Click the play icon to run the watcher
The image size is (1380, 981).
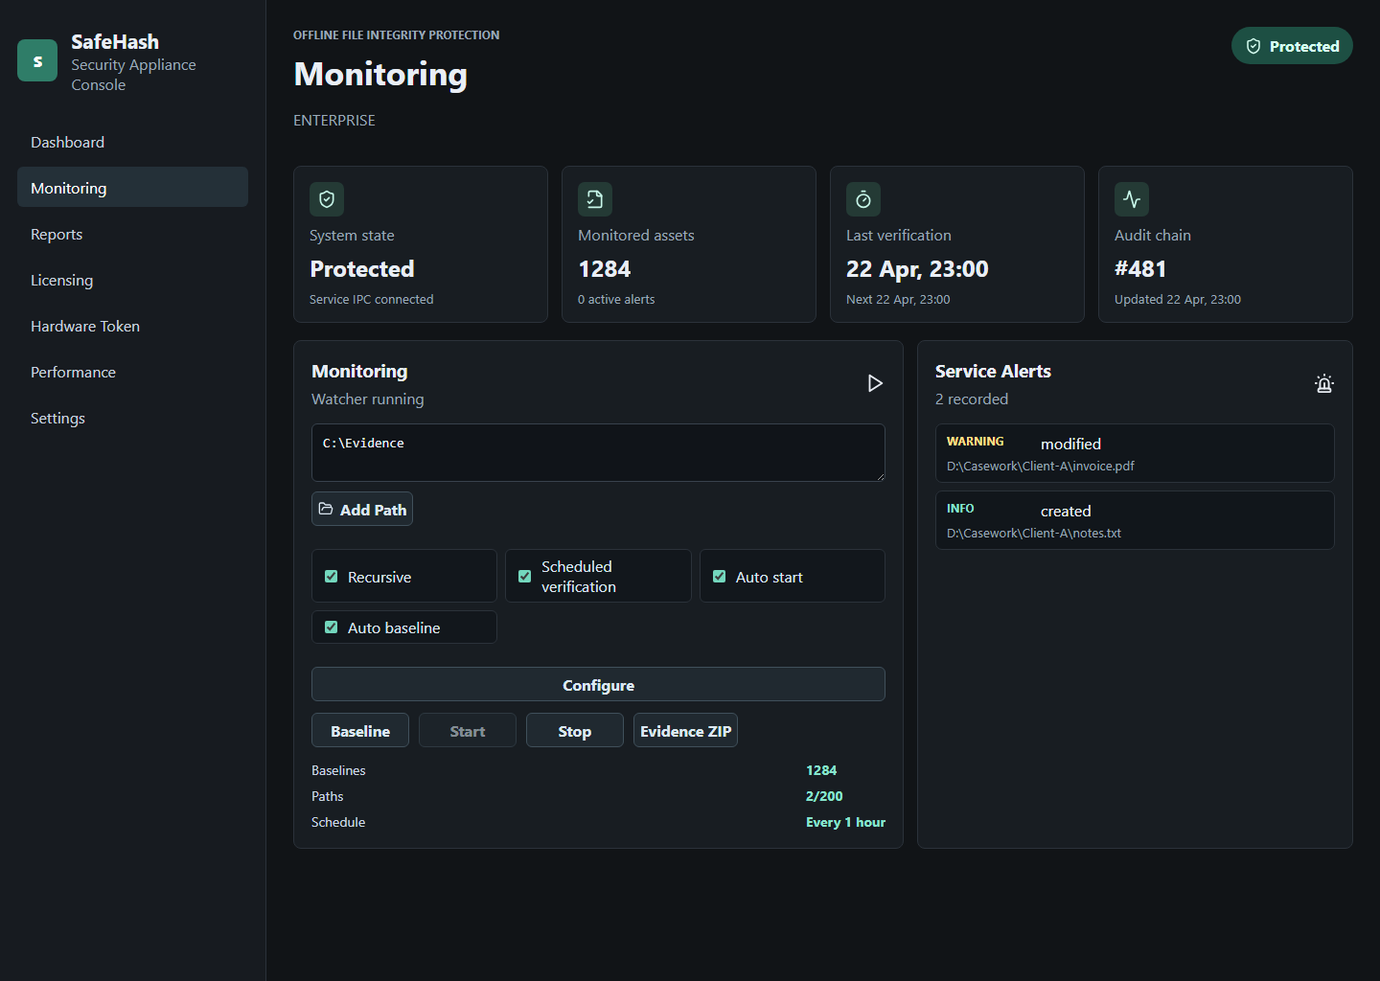(x=874, y=383)
